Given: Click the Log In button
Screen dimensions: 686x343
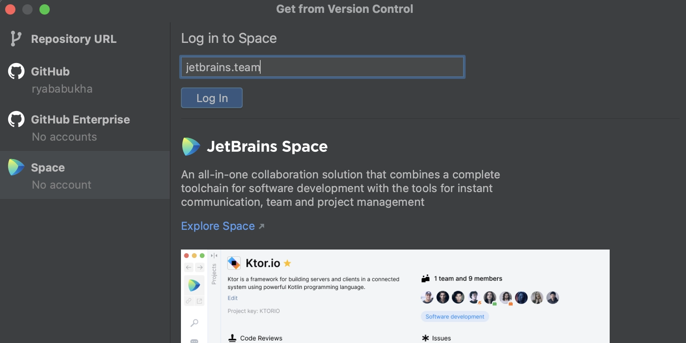Looking at the screenshot, I should [x=212, y=98].
